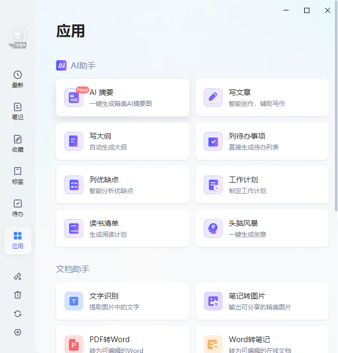Click the purple AI logo beside AI助手
The height and width of the screenshot is (353, 338).
click(x=61, y=65)
